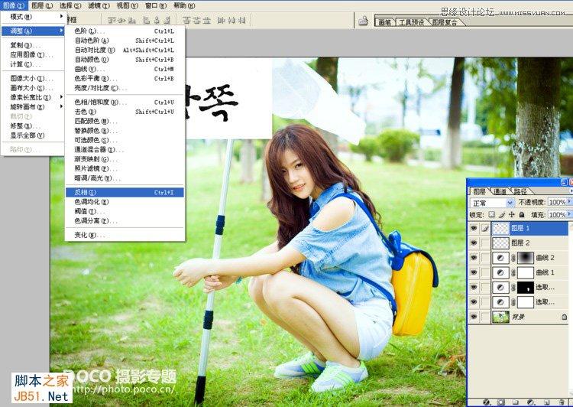Toggle eye of 选取 layer with white mask

tap(474, 302)
